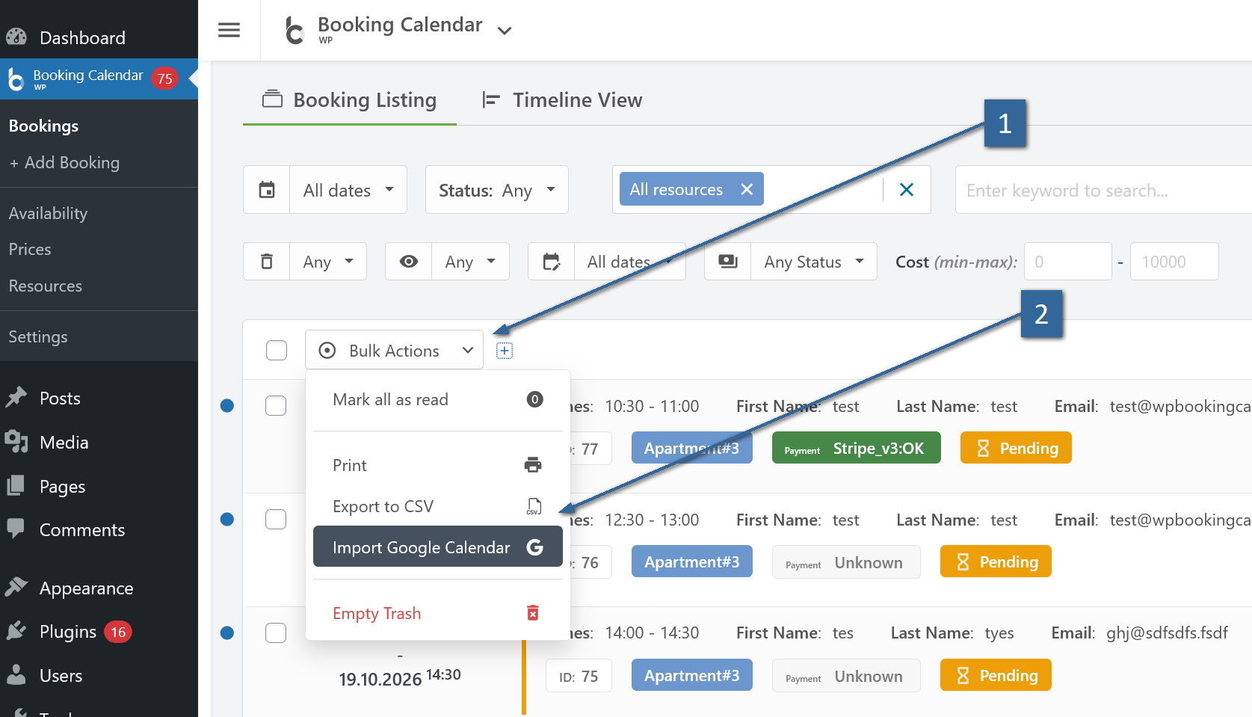Open Add Booking in the sidebar
1252x717 pixels.
[64, 162]
